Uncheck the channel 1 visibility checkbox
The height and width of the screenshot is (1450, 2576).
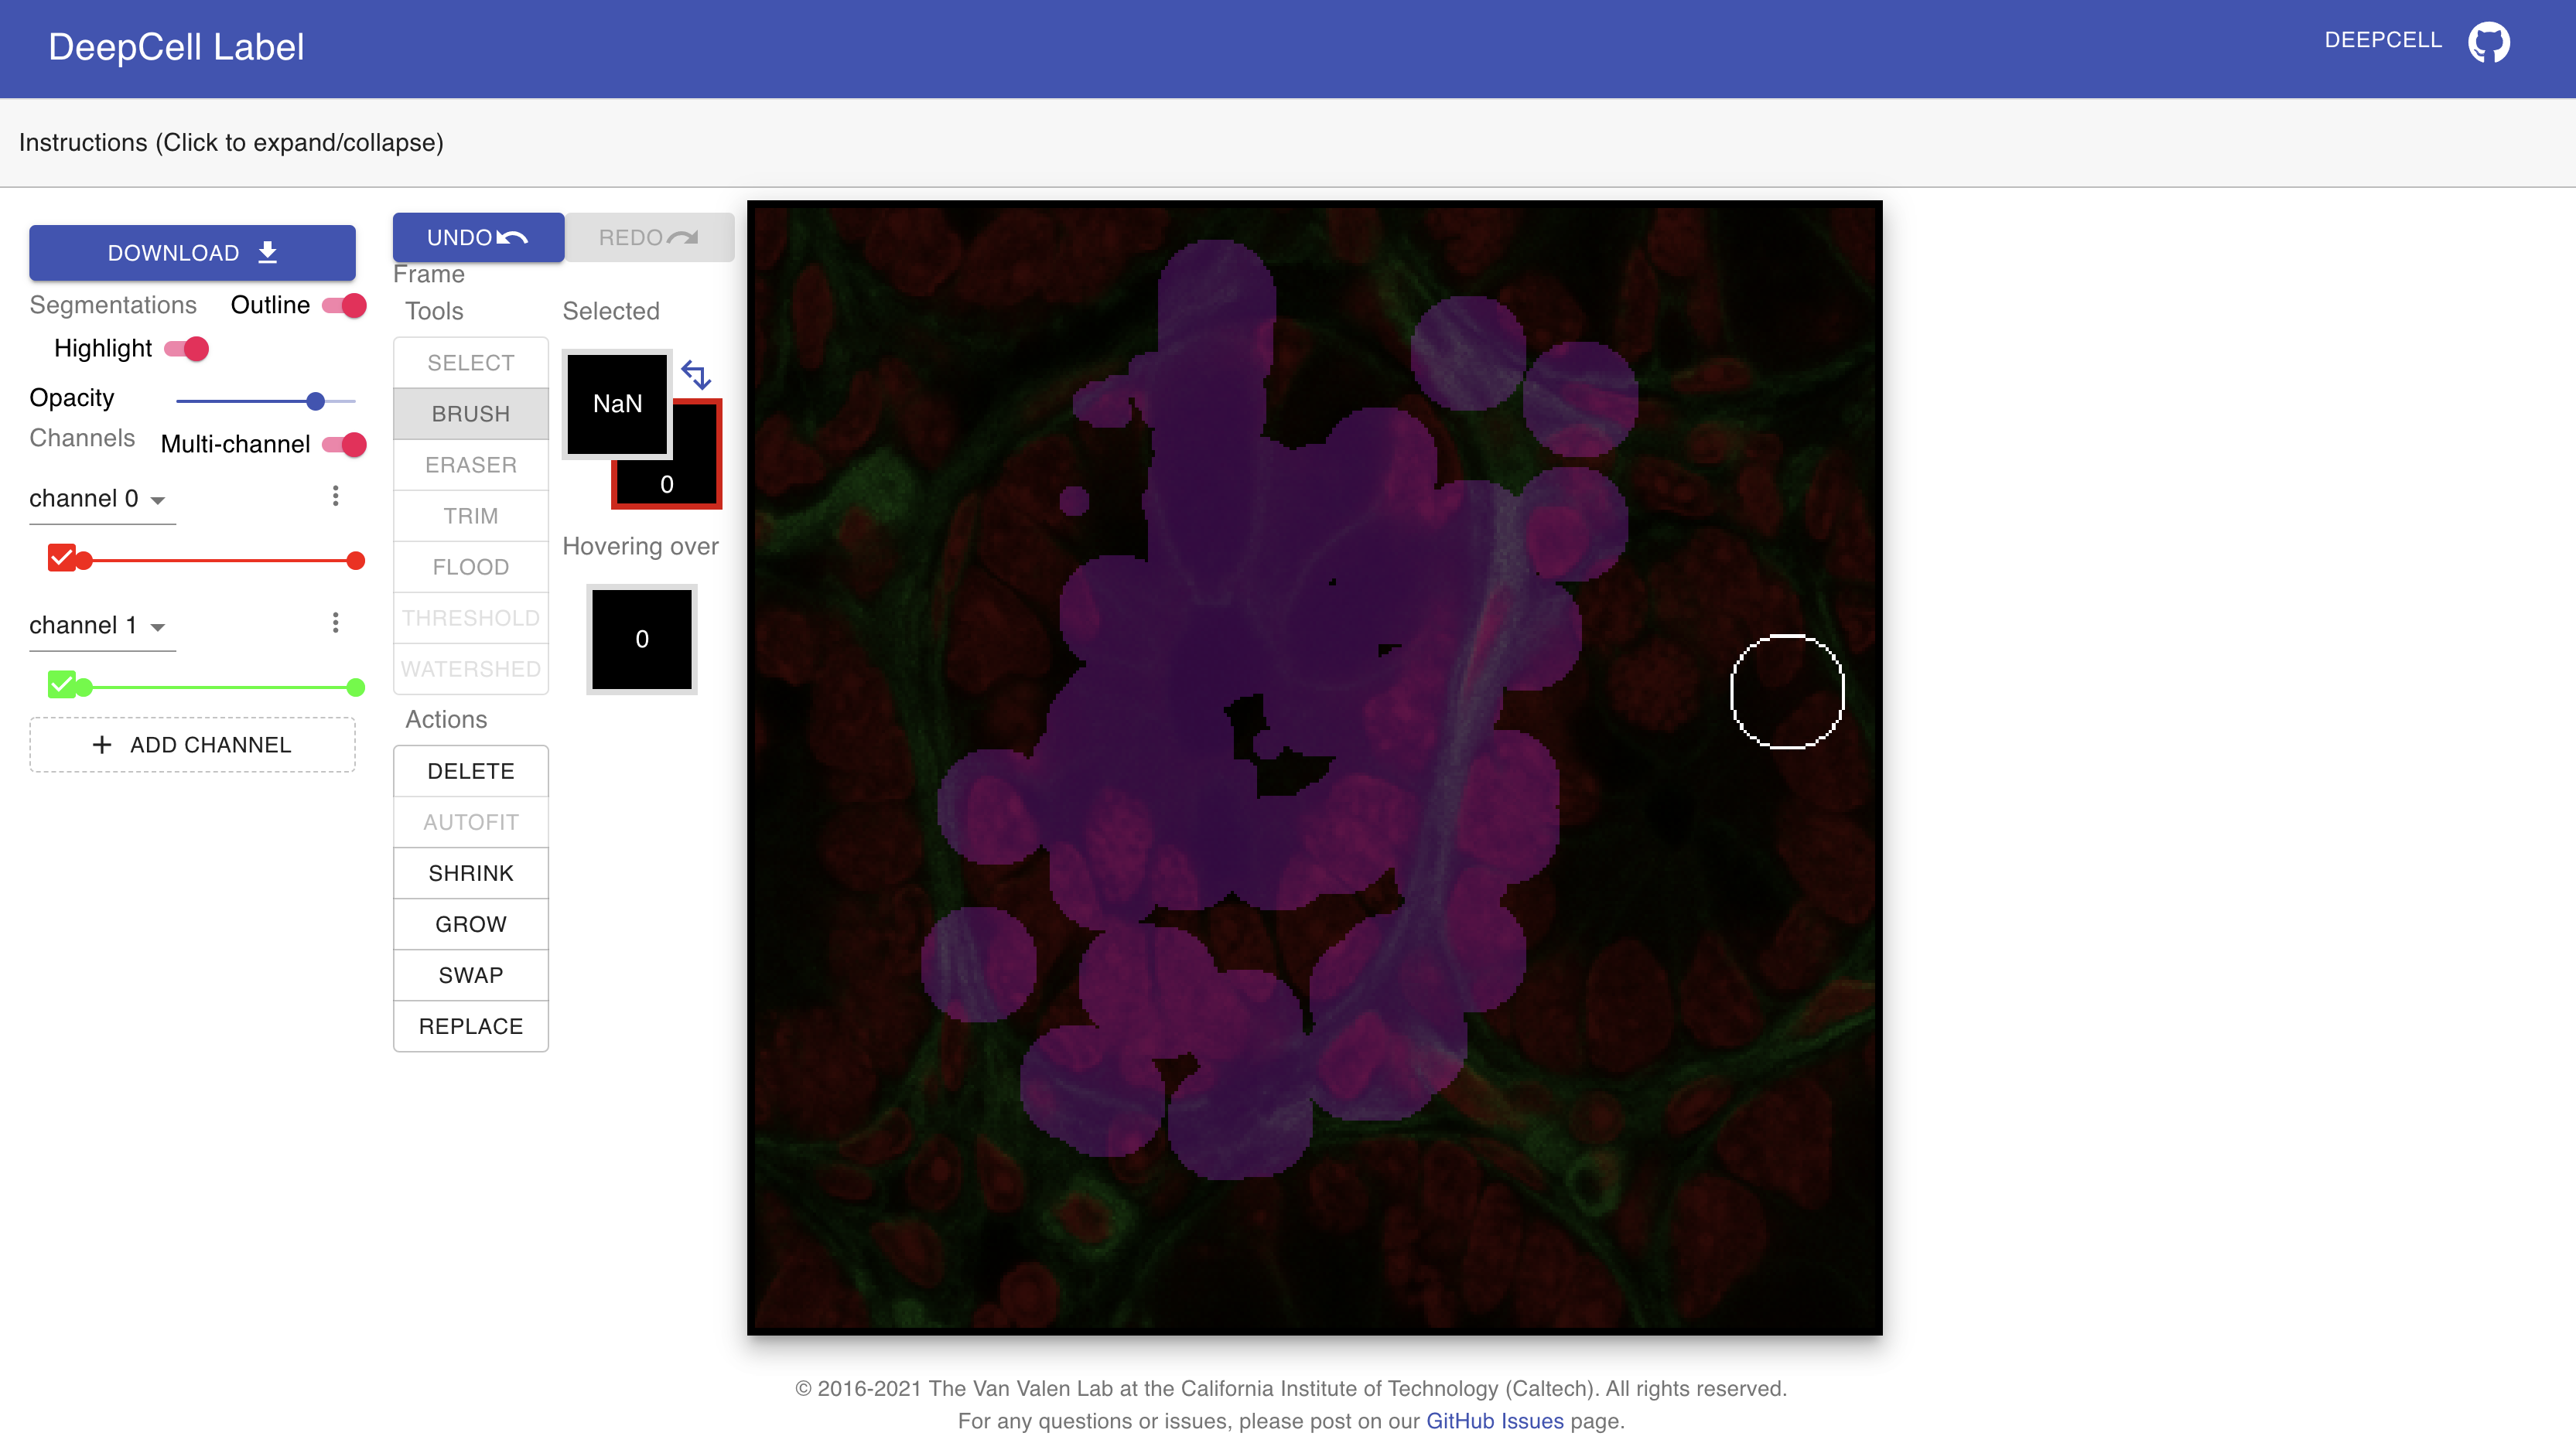61,685
